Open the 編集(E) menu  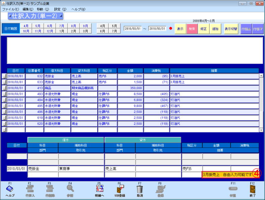[x=28, y=9]
